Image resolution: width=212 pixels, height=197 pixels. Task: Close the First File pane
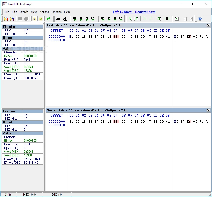point(208,25)
